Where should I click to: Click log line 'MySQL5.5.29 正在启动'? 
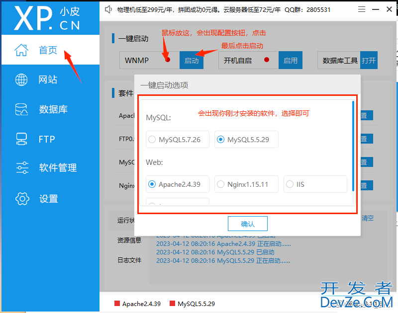coord(223,260)
